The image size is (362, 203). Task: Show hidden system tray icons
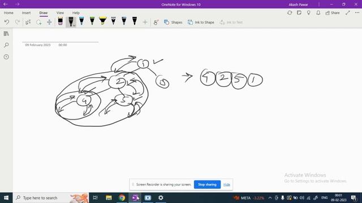[x=270, y=198]
